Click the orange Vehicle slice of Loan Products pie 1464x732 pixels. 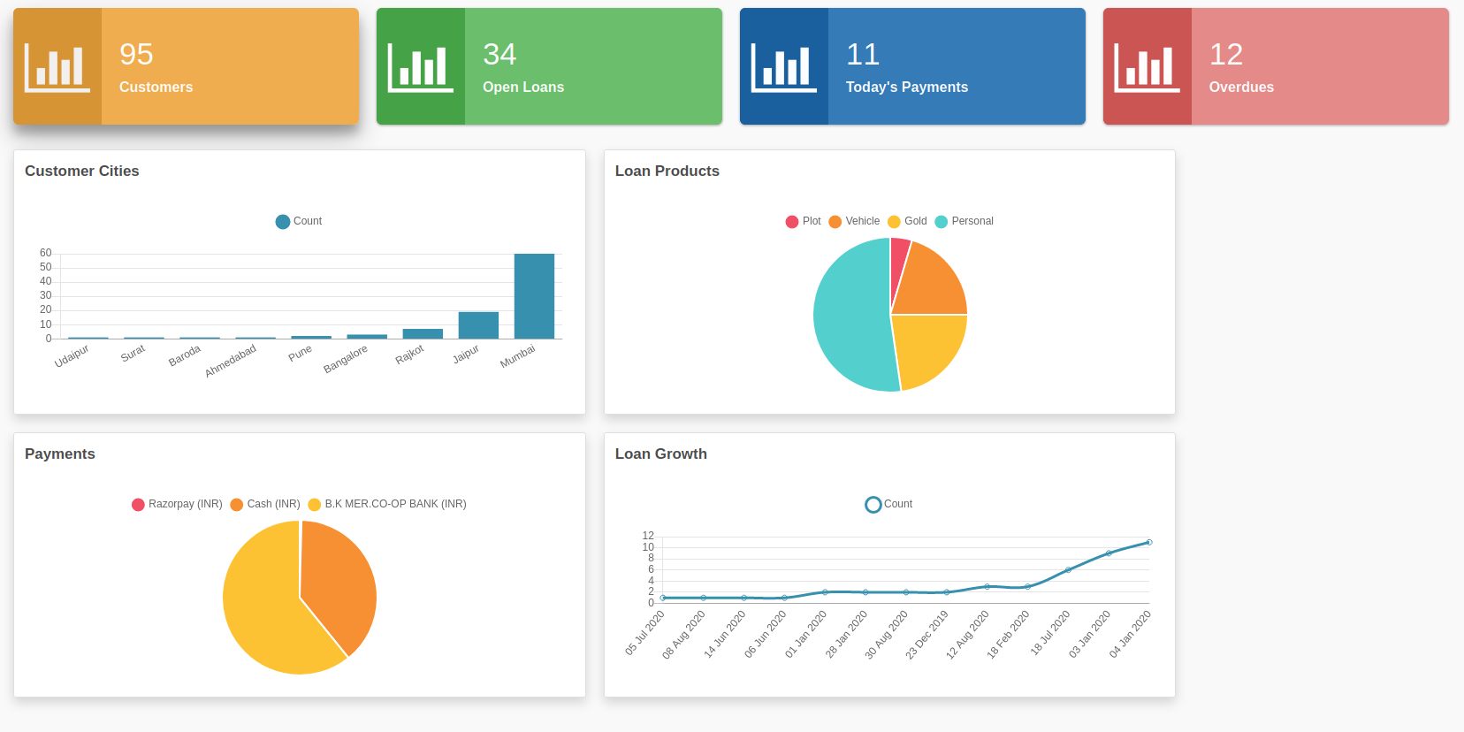[928, 283]
